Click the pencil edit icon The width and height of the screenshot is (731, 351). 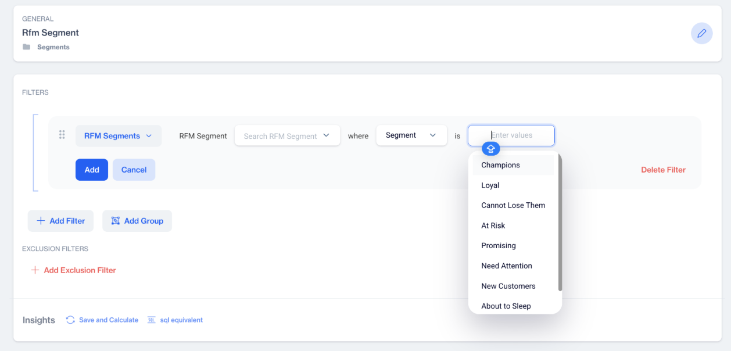pos(701,33)
